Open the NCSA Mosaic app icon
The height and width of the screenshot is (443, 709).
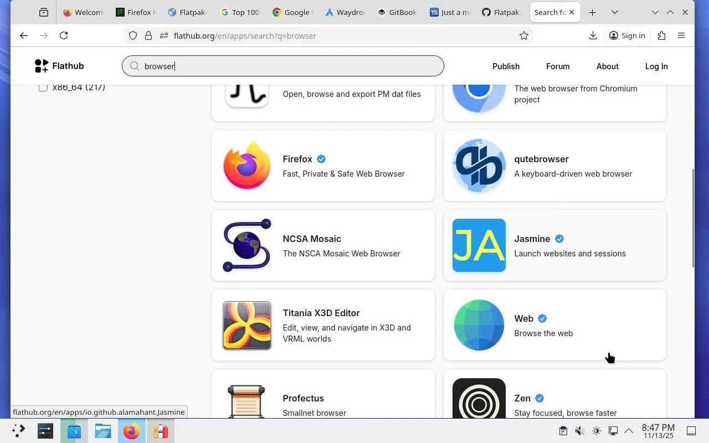[x=247, y=245]
